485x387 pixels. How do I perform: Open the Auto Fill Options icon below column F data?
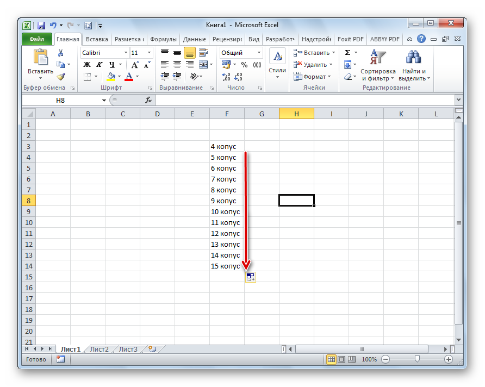(x=250, y=277)
